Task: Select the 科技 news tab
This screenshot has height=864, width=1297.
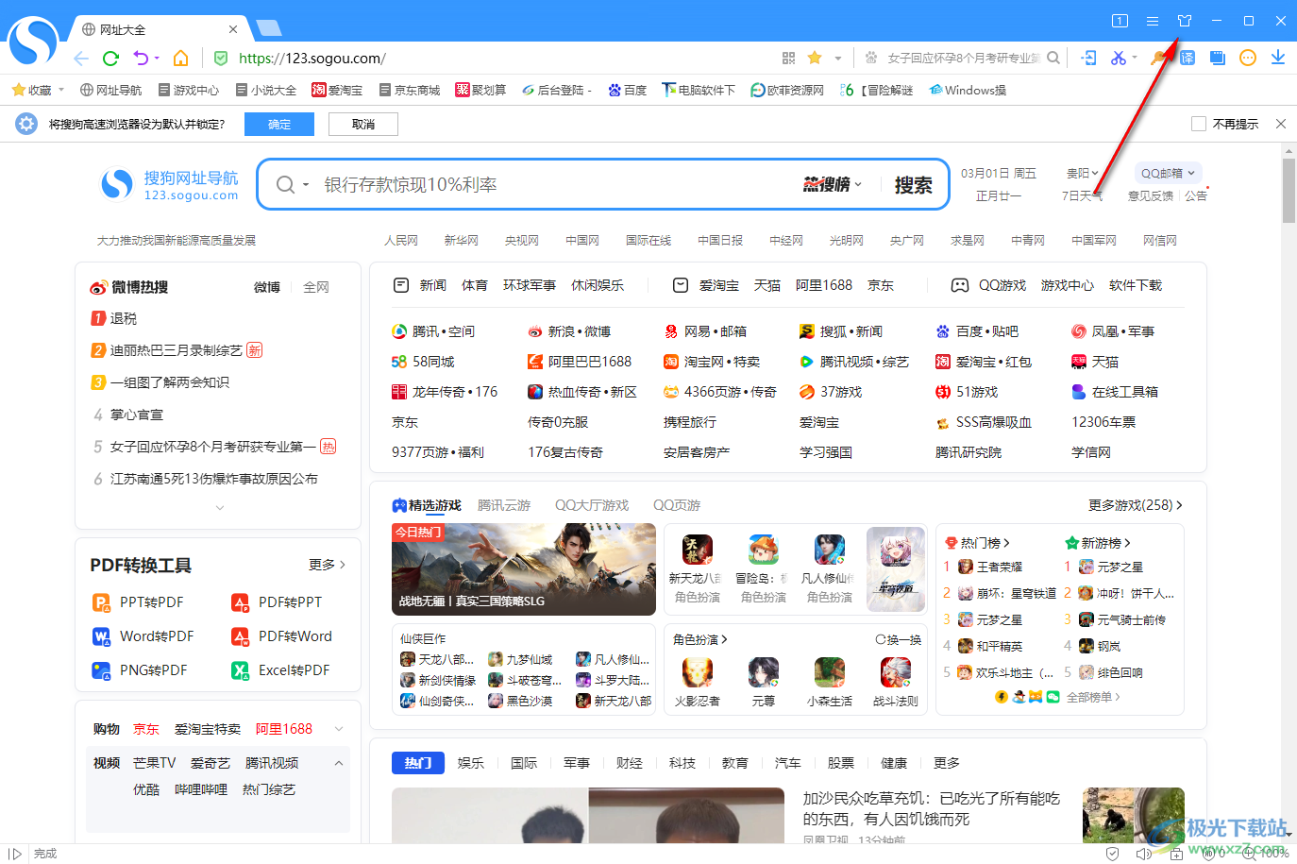Action: [682, 763]
